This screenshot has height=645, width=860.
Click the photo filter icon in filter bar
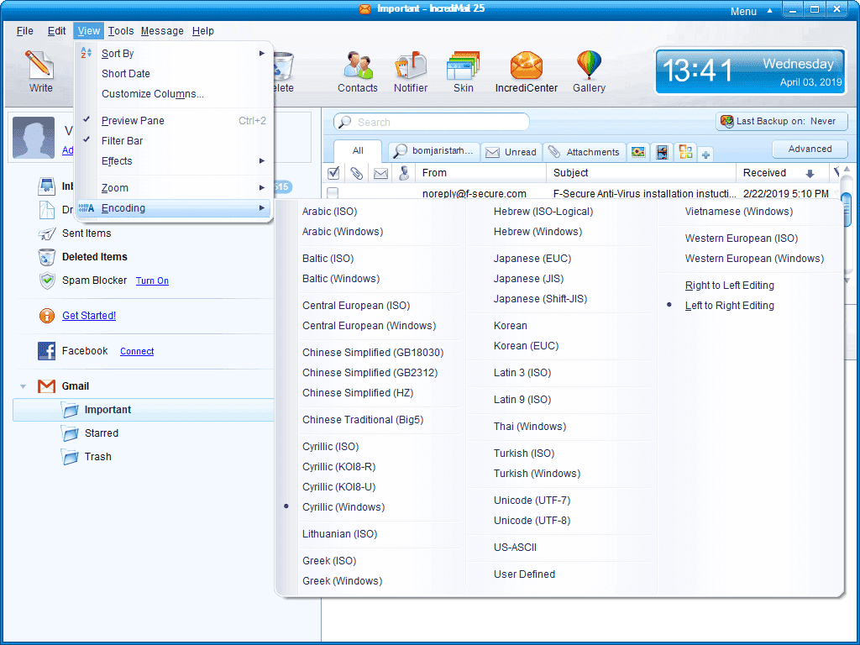638,152
